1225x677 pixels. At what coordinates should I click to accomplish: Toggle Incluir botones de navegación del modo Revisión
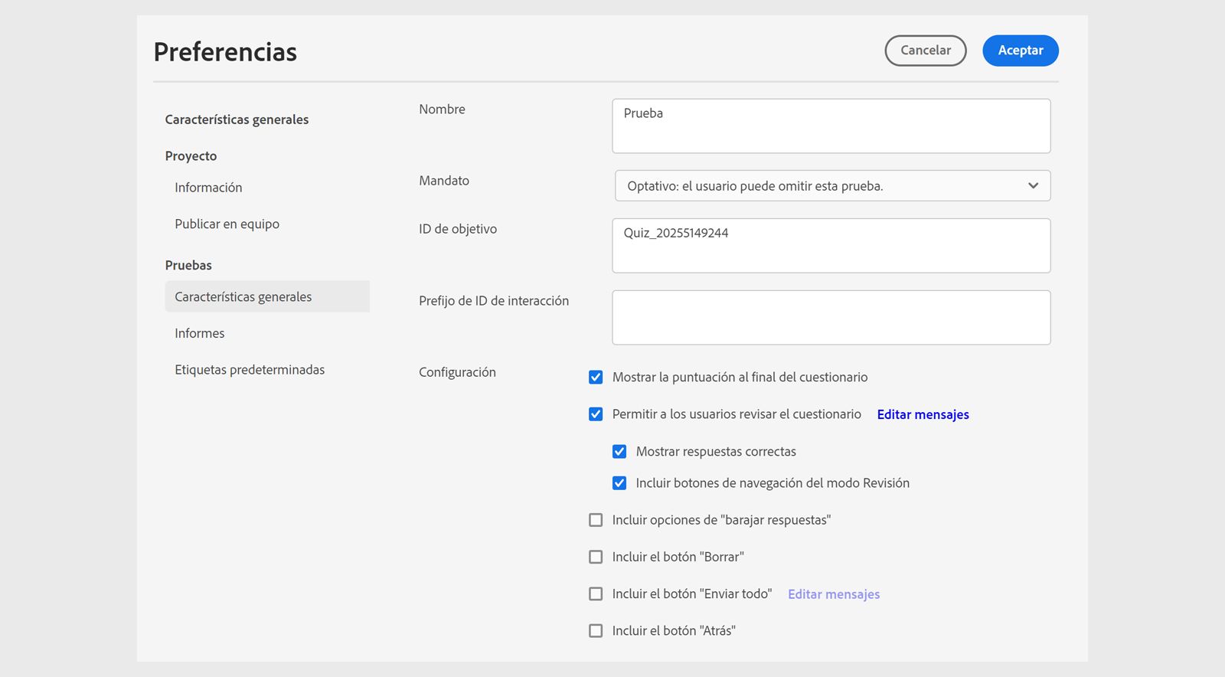619,483
